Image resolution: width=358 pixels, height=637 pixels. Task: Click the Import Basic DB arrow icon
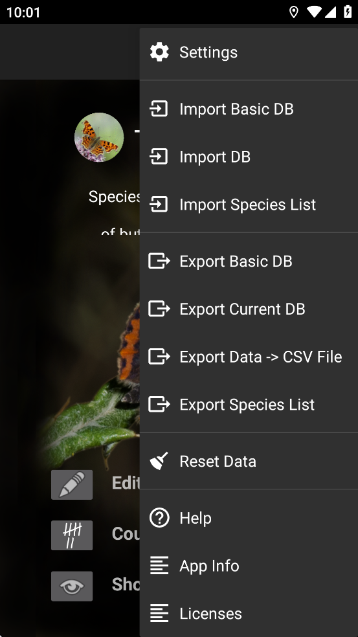pyautogui.click(x=159, y=109)
